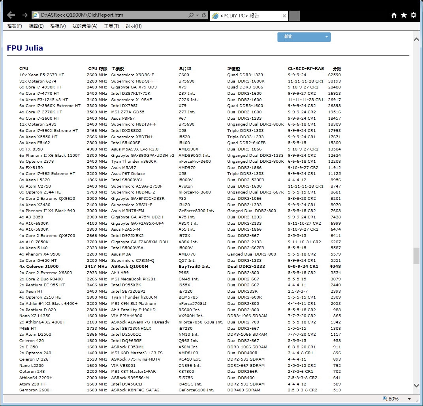Open Favorites with the star icon

click(x=404, y=15)
